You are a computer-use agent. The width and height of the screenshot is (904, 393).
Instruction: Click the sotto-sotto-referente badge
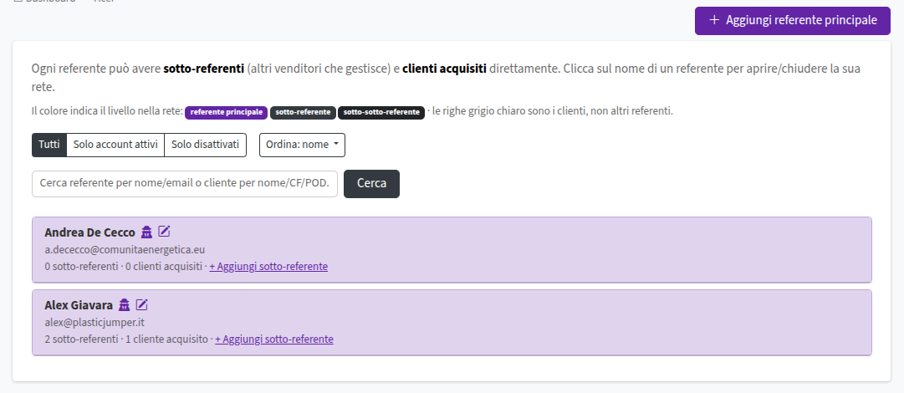tap(381, 112)
